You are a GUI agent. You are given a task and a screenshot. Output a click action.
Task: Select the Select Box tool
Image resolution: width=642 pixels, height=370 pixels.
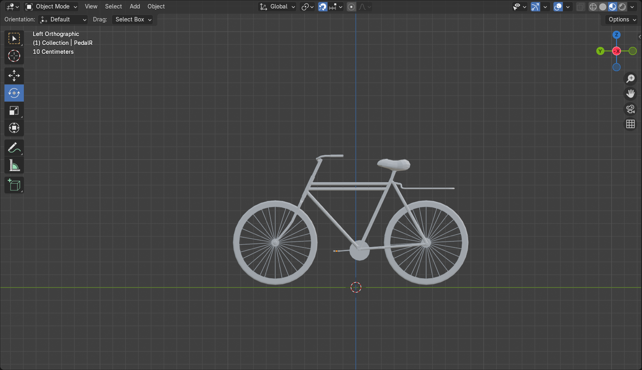pyautogui.click(x=14, y=38)
